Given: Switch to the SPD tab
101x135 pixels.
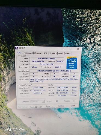Looking at the screenshot, I should tap(45, 53).
